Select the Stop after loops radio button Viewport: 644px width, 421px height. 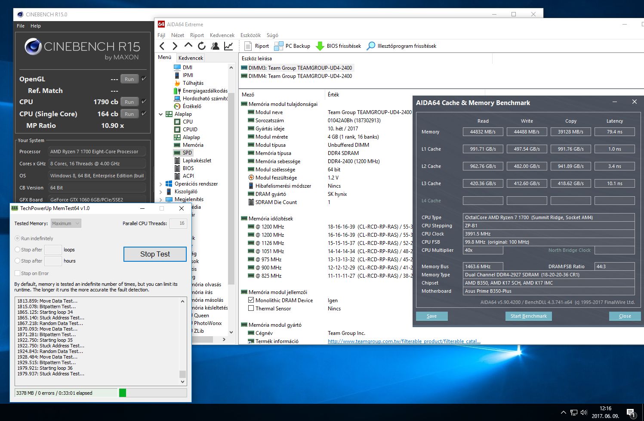point(17,249)
